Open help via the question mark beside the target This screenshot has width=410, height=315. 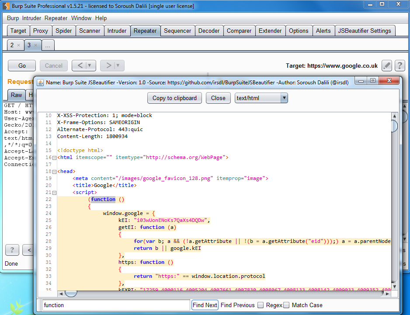point(400,66)
